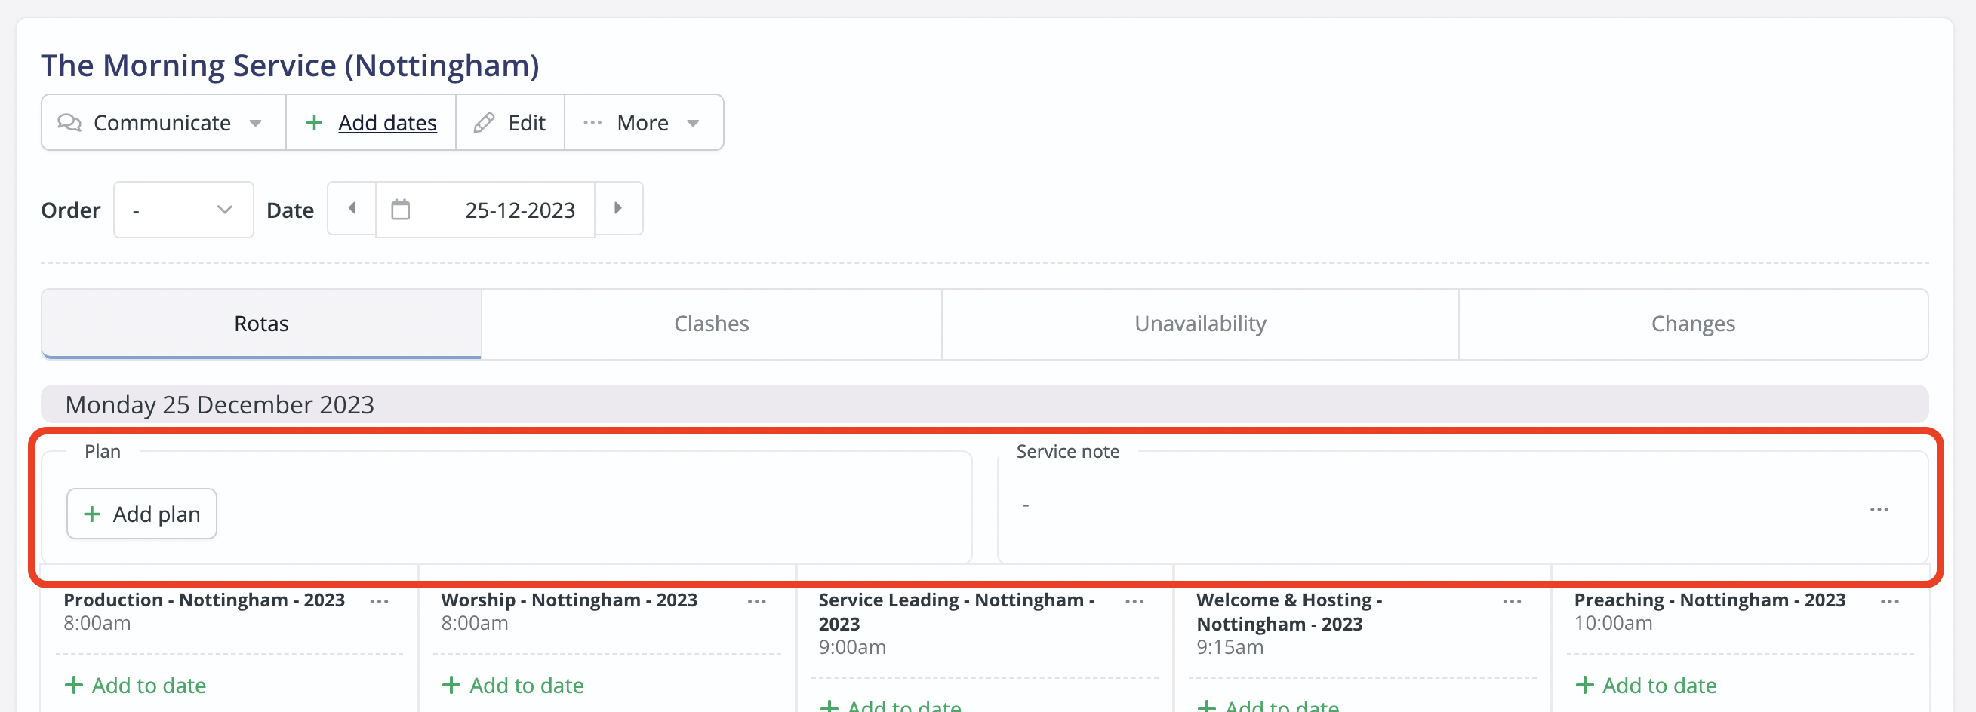This screenshot has width=1976, height=712.
Task: Click the ellipsis in the Service note panel
Action: point(1879,509)
